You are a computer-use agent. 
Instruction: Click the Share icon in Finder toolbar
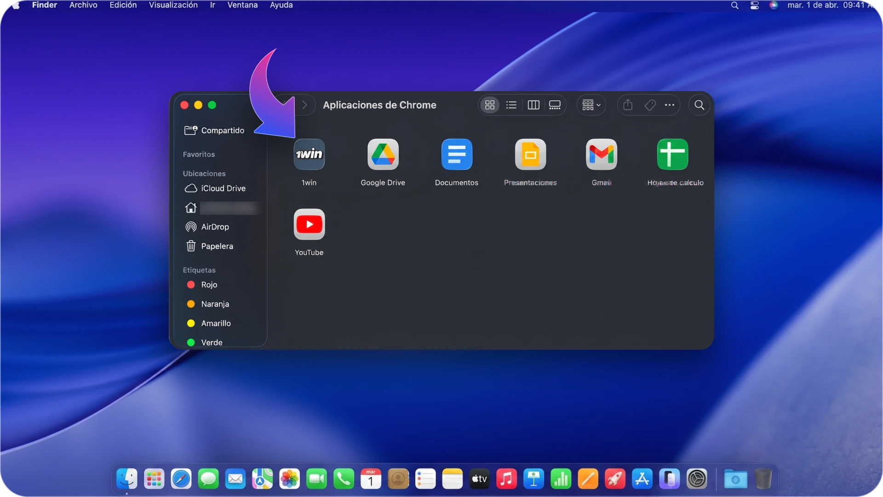coord(628,105)
